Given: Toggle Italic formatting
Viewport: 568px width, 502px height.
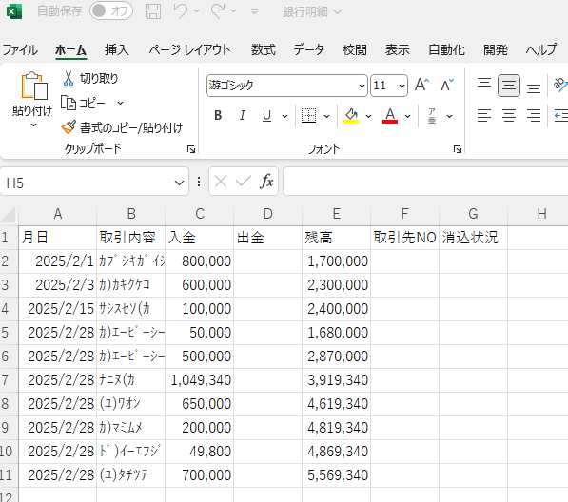Looking at the screenshot, I should click(243, 115).
